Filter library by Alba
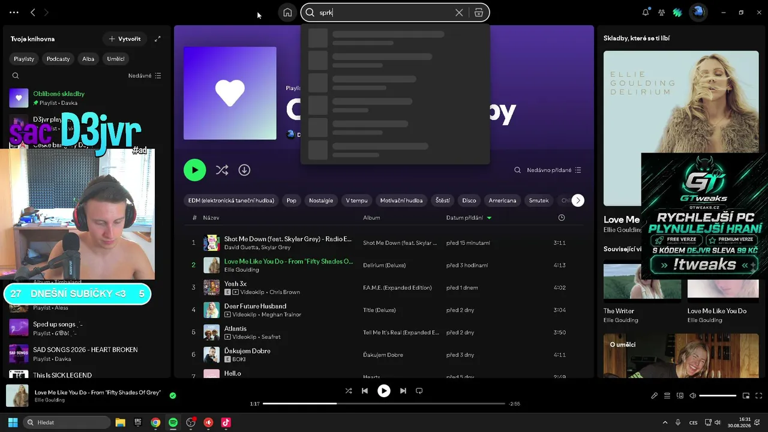Screen dimensions: 768x432 click(x=88, y=59)
